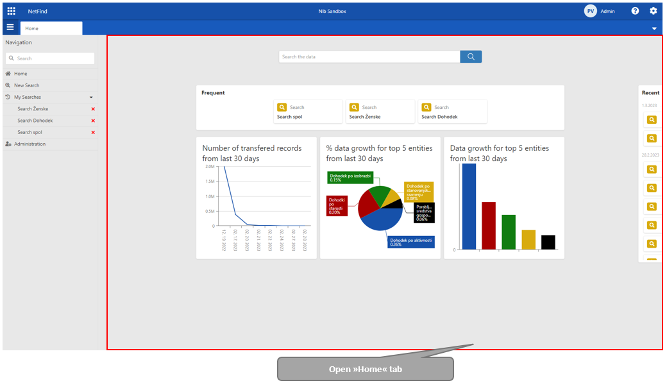Remove Search Ženske with red X
667x383 pixels.
coord(93,109)
